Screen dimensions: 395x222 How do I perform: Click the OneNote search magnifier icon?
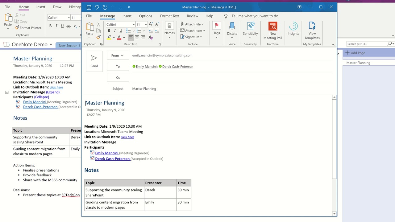pyautogui.click(x=390, y=44)
